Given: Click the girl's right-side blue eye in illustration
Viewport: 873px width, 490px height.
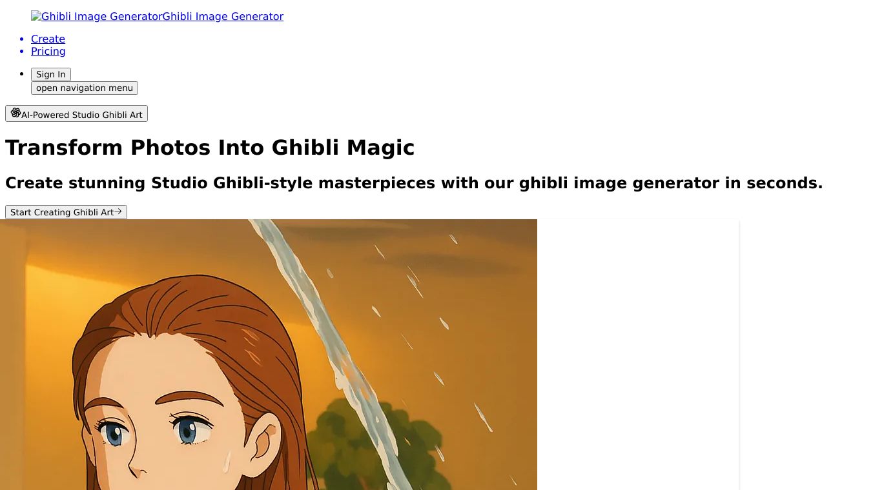Looking at the screenshot, I should tap(189, 430).
